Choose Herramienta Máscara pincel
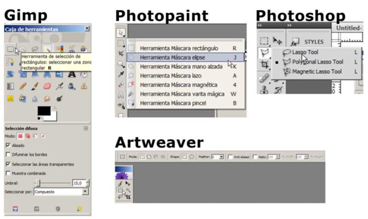Image resolution: width=368 pixels, height=219 pixels. point(185,103)
